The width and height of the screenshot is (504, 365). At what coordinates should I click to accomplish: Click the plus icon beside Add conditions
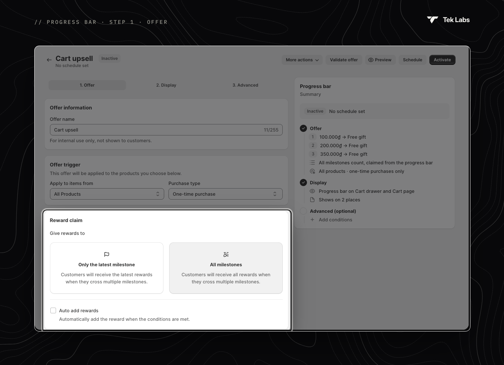(x=312, y=220)
